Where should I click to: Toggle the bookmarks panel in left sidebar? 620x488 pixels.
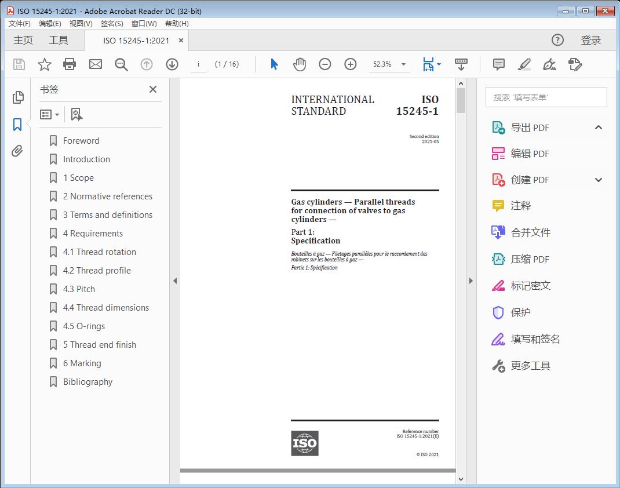tap(17, 125)
